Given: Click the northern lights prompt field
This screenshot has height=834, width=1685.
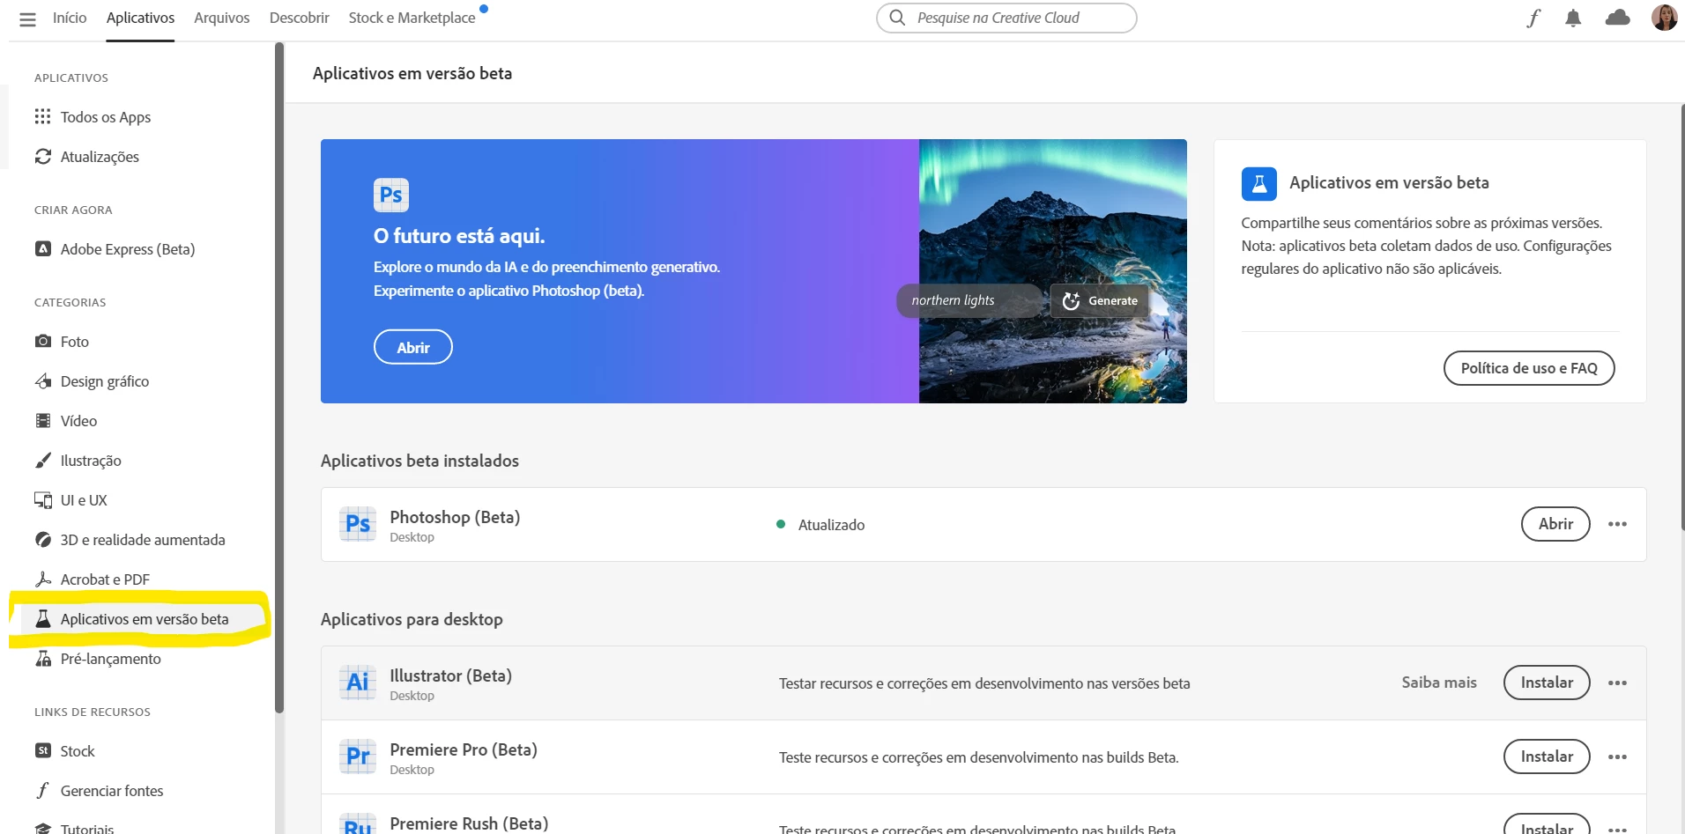Looking at the screenshot, I should point(969,300).
